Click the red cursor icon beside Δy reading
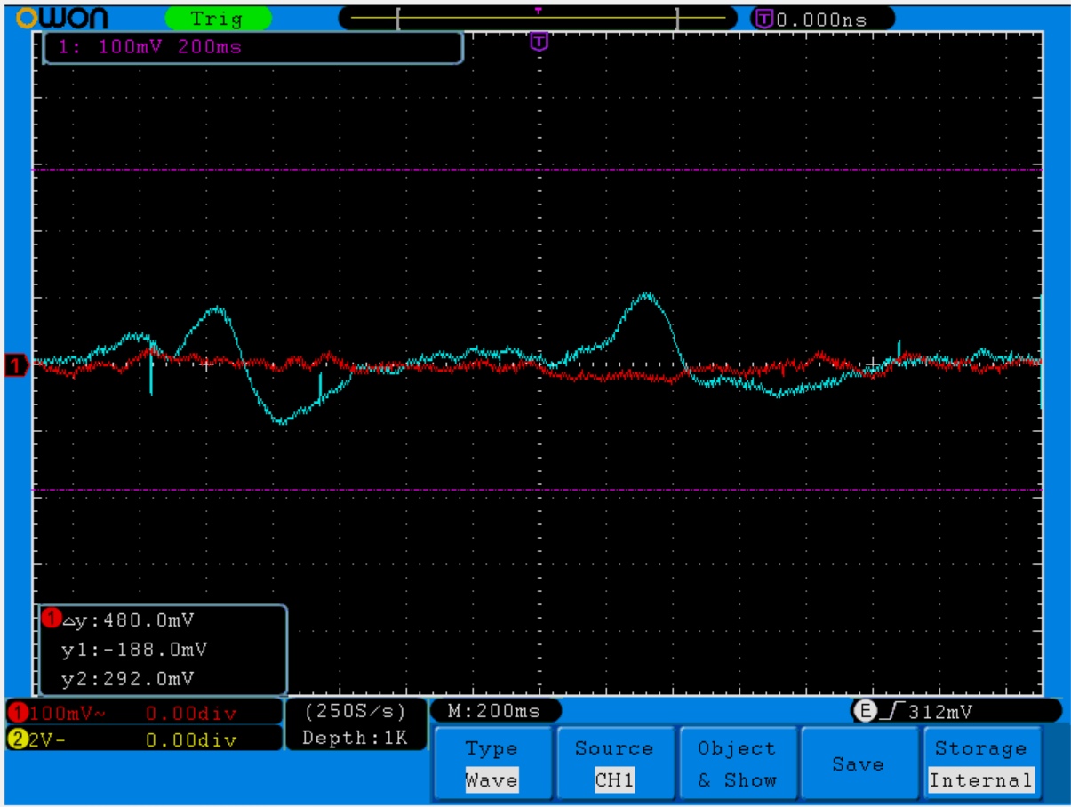 51,619
